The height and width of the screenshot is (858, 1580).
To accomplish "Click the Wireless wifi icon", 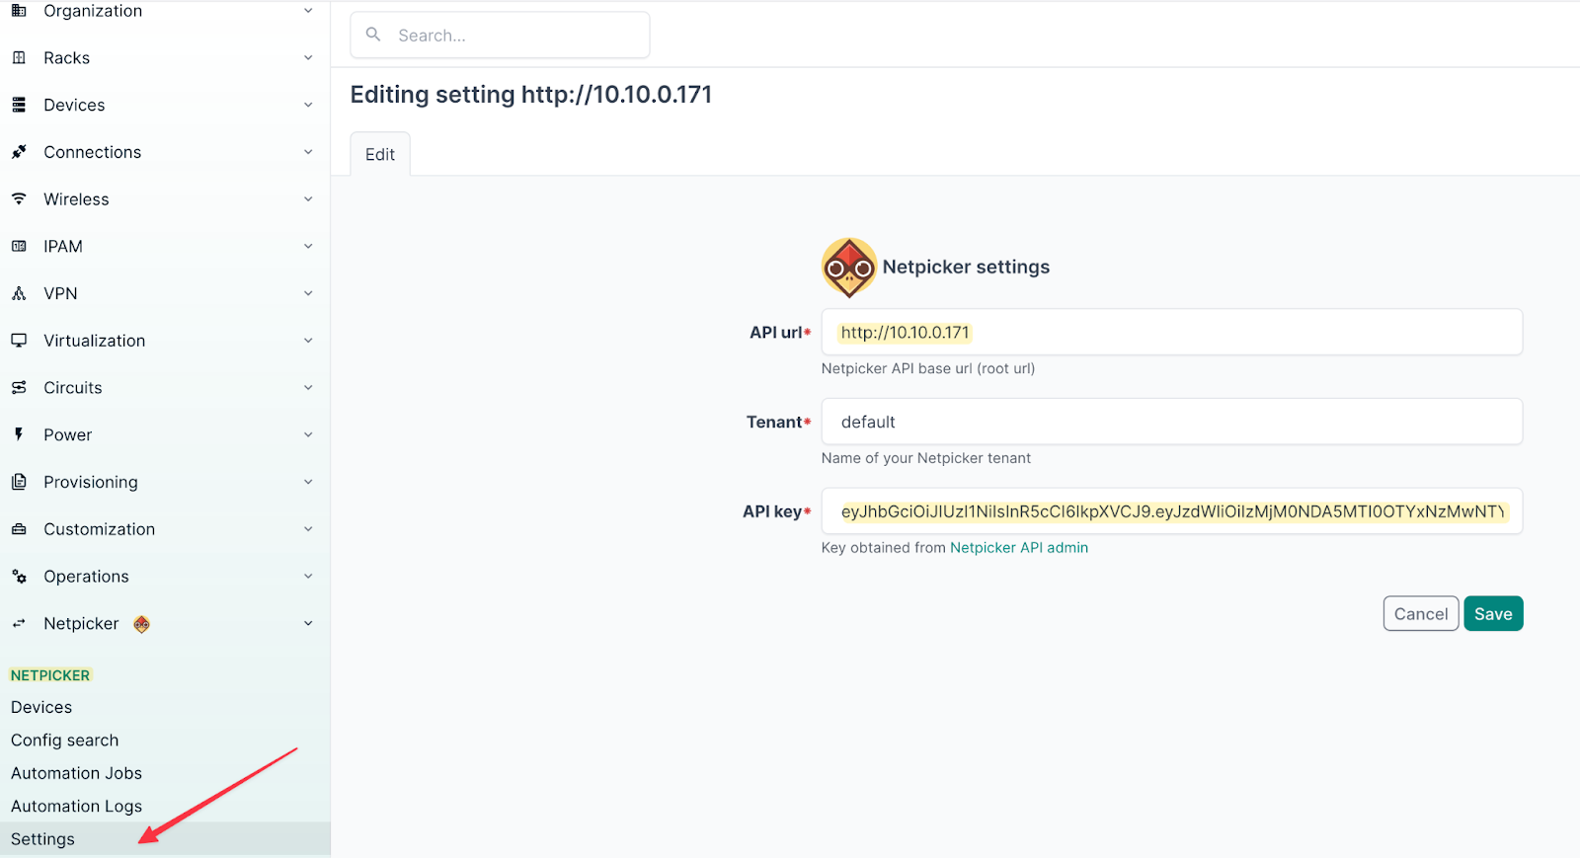I will click(x=19, y=199).
